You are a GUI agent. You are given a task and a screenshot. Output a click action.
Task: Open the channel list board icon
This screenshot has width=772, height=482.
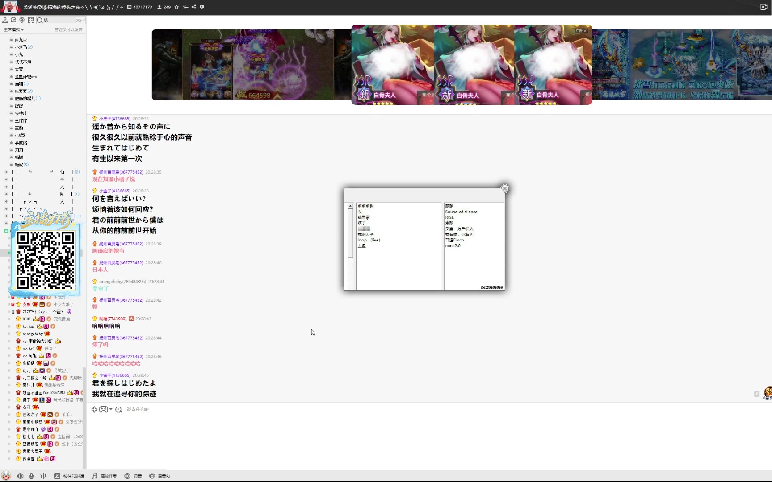tap(31, 20)
